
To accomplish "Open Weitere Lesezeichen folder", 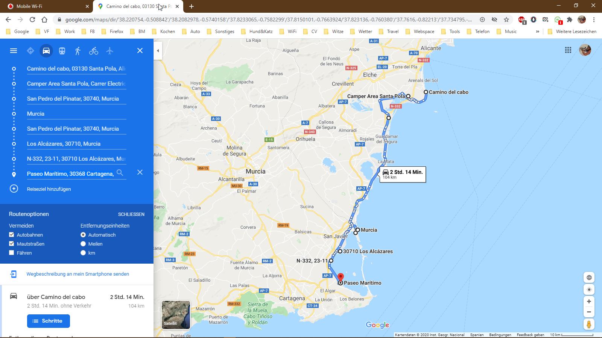I will (x=572, y=32).
